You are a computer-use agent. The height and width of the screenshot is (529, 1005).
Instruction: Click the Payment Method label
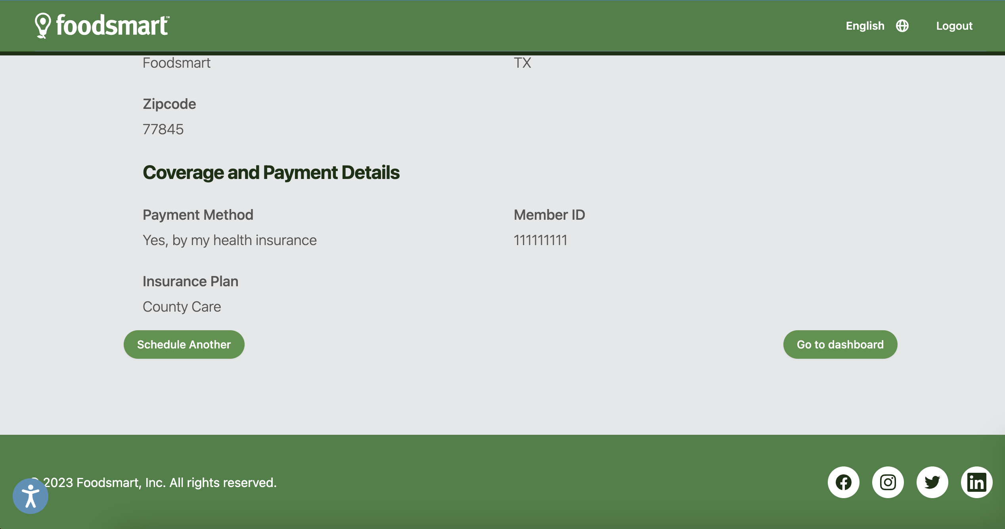click(198, 215)
